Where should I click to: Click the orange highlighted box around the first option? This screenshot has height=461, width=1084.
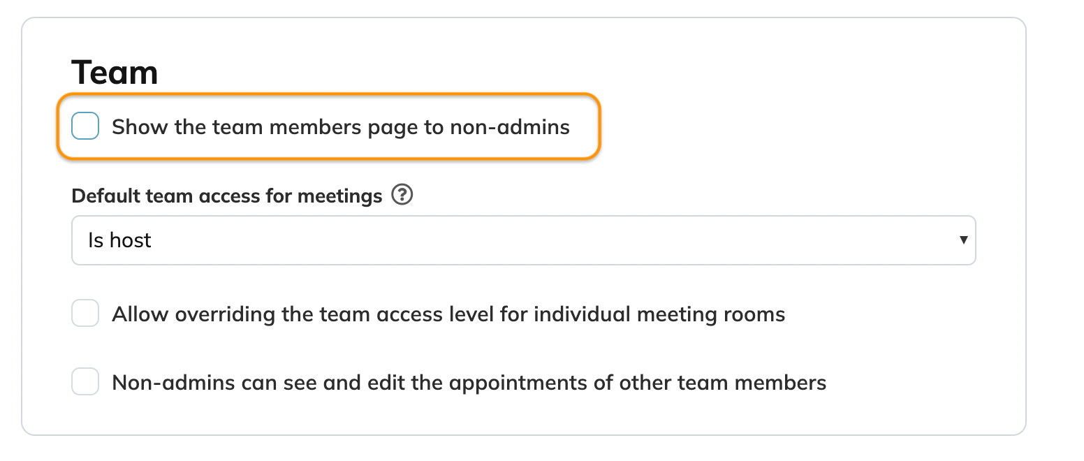[329, 127]
